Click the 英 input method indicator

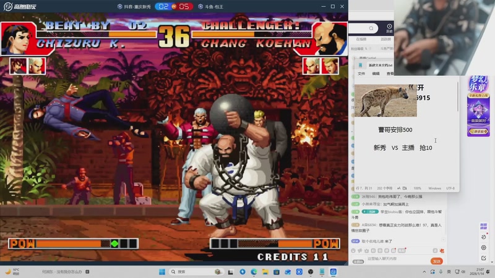pyautogui.click(x=449, y=272)
